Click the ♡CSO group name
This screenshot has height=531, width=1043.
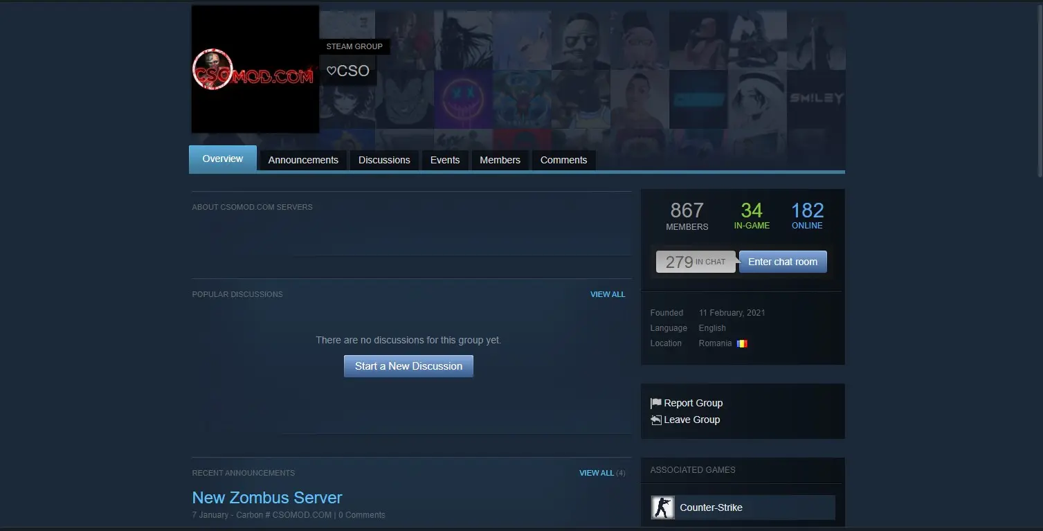click(347, 71)
